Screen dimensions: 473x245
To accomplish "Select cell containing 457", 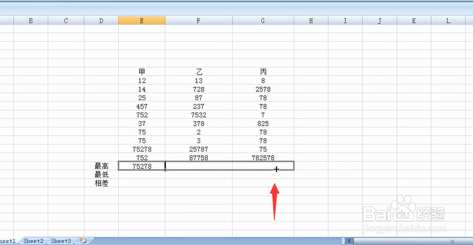I will click(142, 106).
